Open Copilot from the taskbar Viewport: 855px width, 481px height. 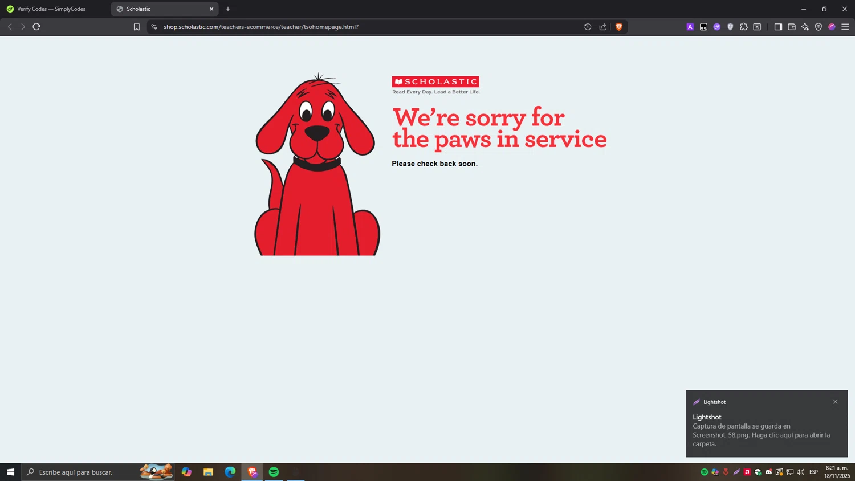pyautogui.click(x=186, y=472)
